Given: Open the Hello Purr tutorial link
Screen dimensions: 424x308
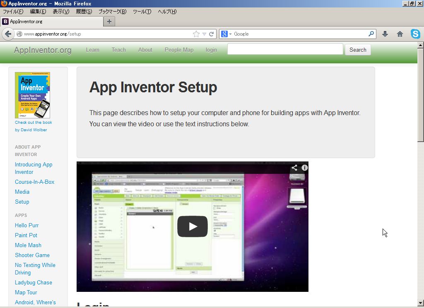Looking at the screenshot, I should 26,225.
